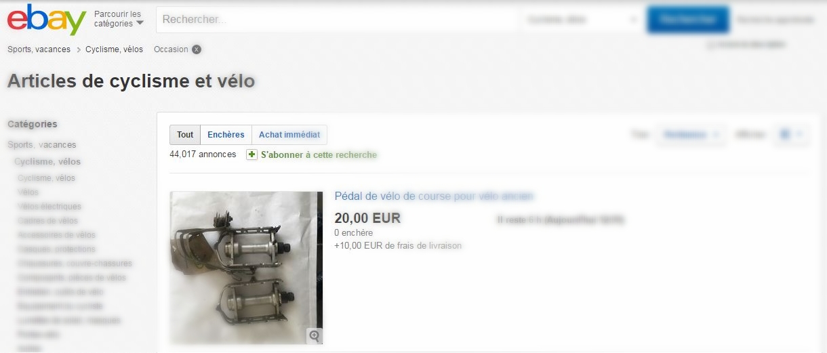Open the Parcourir les catégories dropdown arrow
827x353 pixels.
(140, 23)
